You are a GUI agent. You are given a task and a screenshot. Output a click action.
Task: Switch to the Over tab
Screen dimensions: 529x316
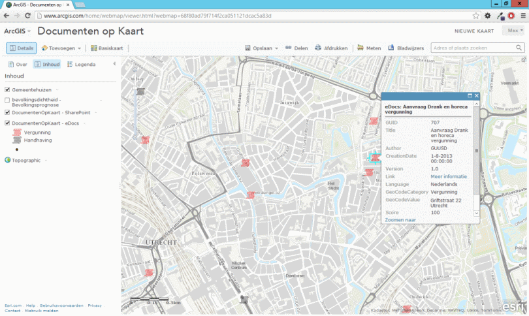pyautogui.click(x=18, y=64)
